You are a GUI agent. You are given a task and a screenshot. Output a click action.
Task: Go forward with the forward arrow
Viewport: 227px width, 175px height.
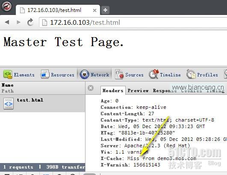pyautogui.click(x=18, y=22)
